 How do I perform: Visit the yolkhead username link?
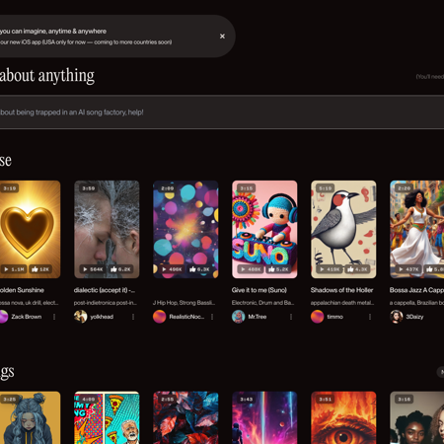[x=102, y=317]
